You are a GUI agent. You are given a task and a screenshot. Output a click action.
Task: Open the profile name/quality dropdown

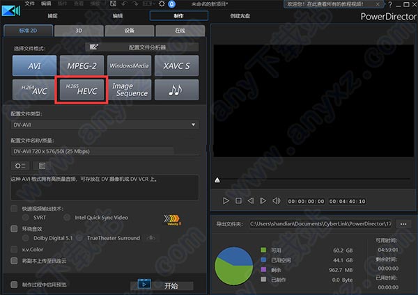pyautogui.click(x=104, y=151)
